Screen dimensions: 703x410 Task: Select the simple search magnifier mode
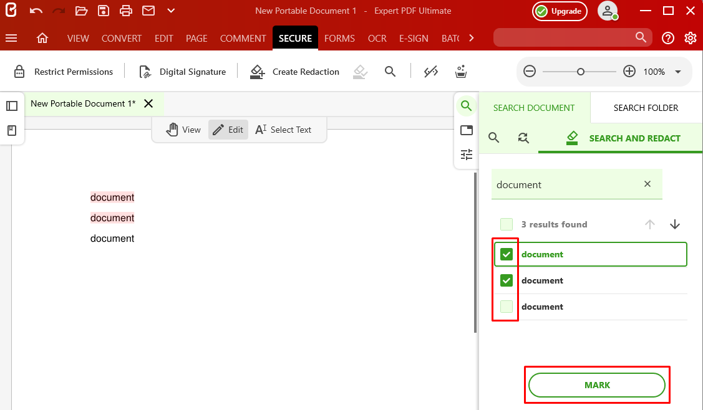click(493, 138)
